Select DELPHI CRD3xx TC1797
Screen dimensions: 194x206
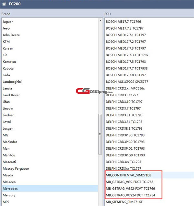tap(124, 169)
